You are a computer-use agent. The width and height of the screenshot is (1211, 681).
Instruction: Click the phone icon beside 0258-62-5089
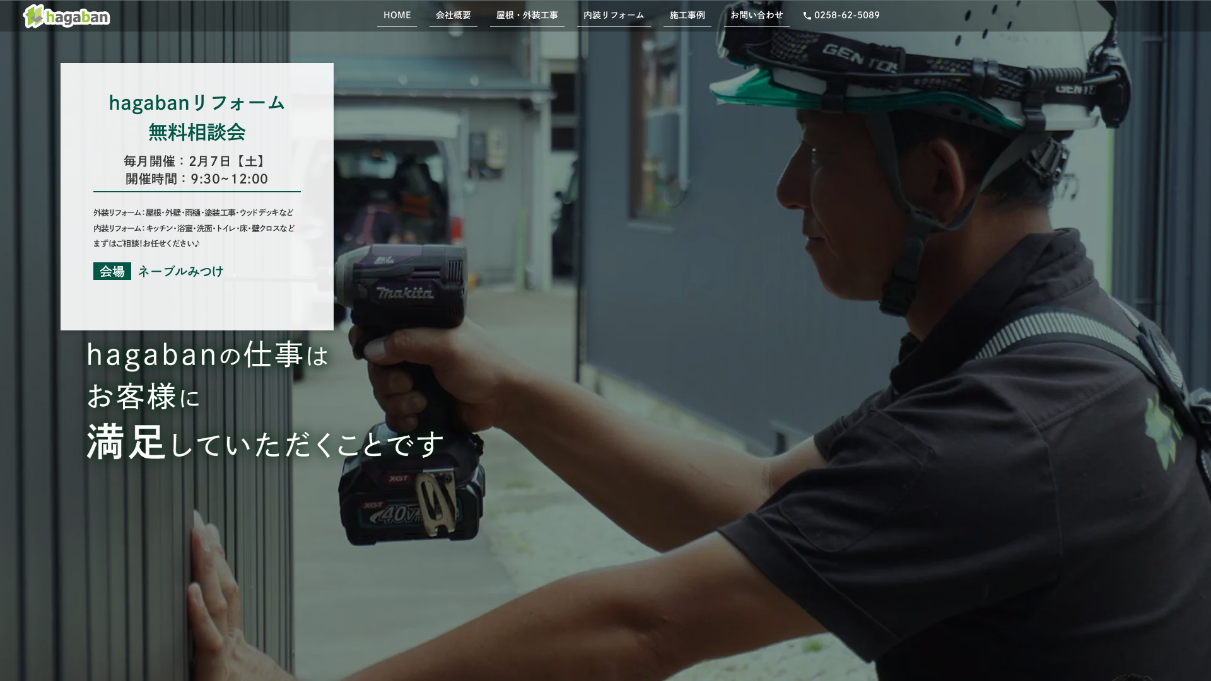[807, 16]
